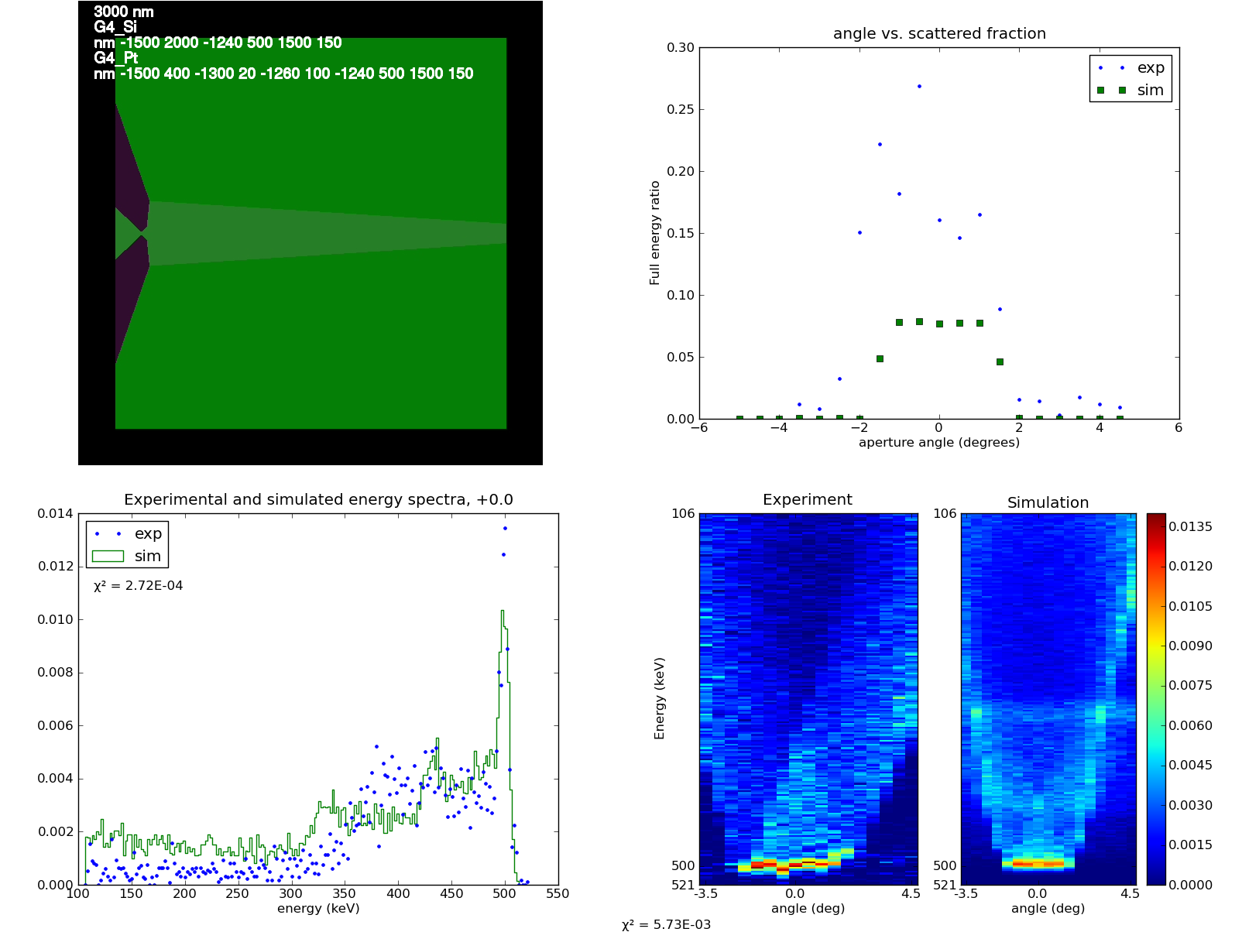
Task: Click the colorbar gradient strip
Action: [1156, 699]
